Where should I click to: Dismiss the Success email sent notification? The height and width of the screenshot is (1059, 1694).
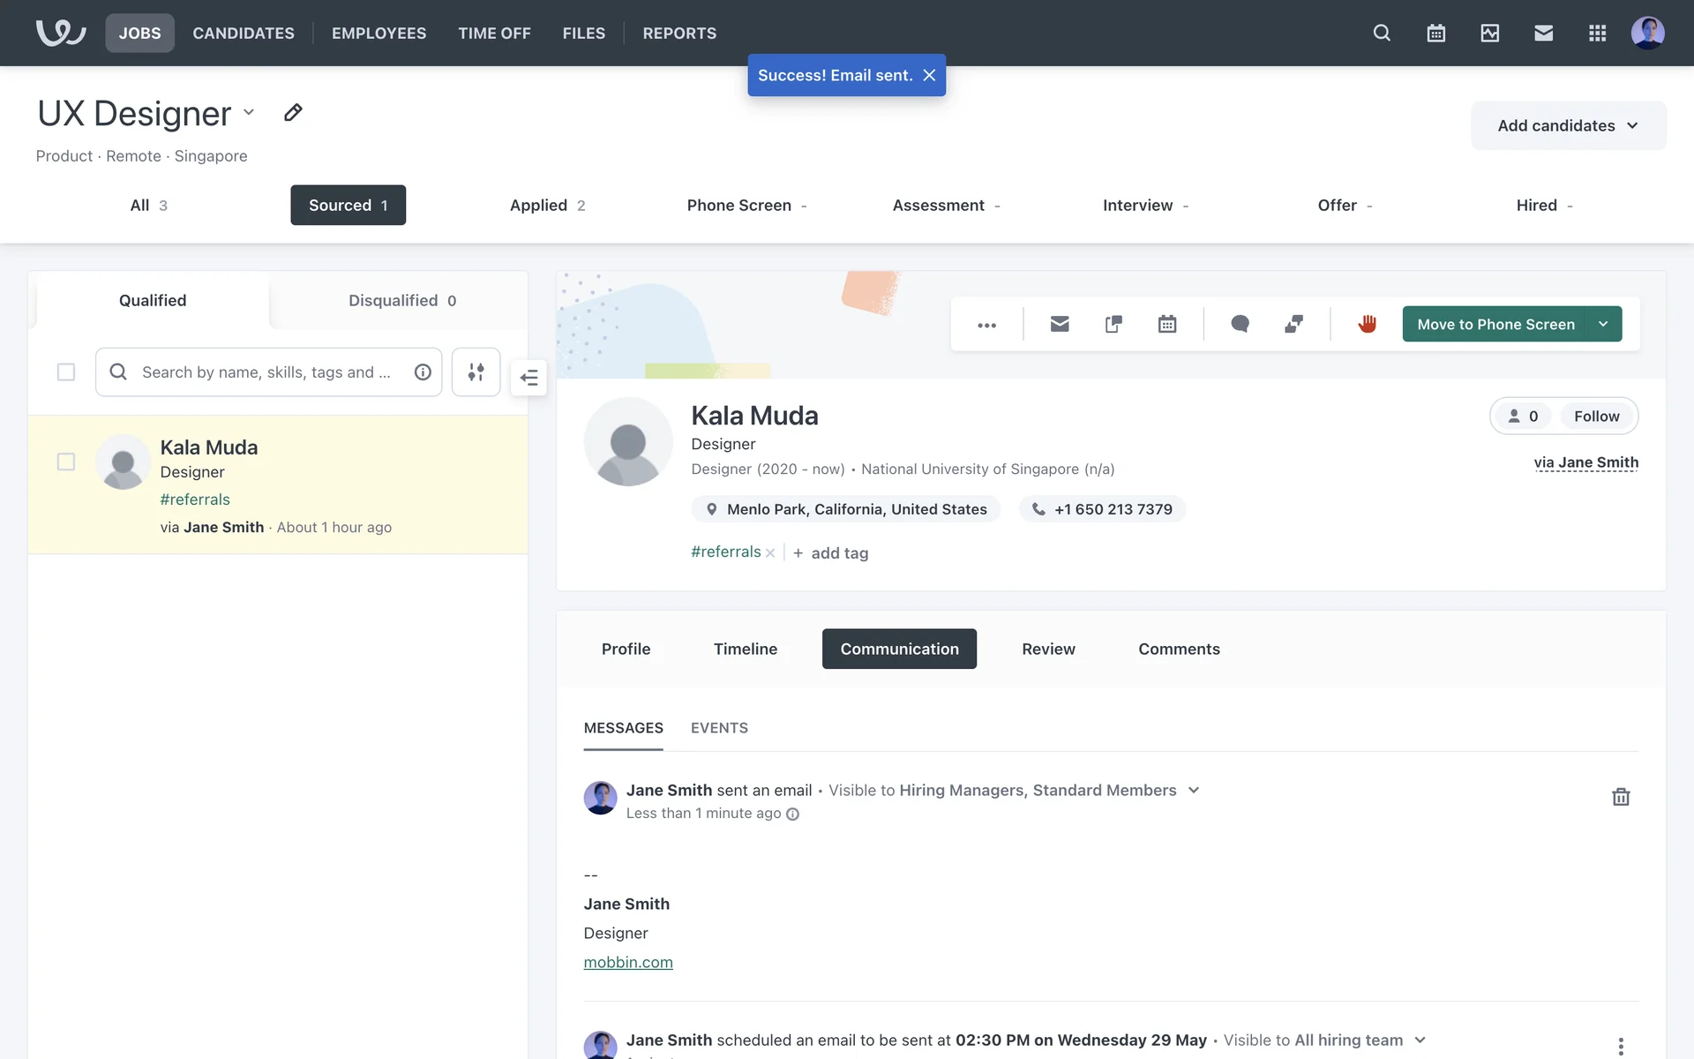point(929,75)
